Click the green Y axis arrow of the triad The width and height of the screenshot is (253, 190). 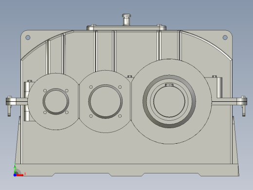pyautogui.click(x=15, y=170)
